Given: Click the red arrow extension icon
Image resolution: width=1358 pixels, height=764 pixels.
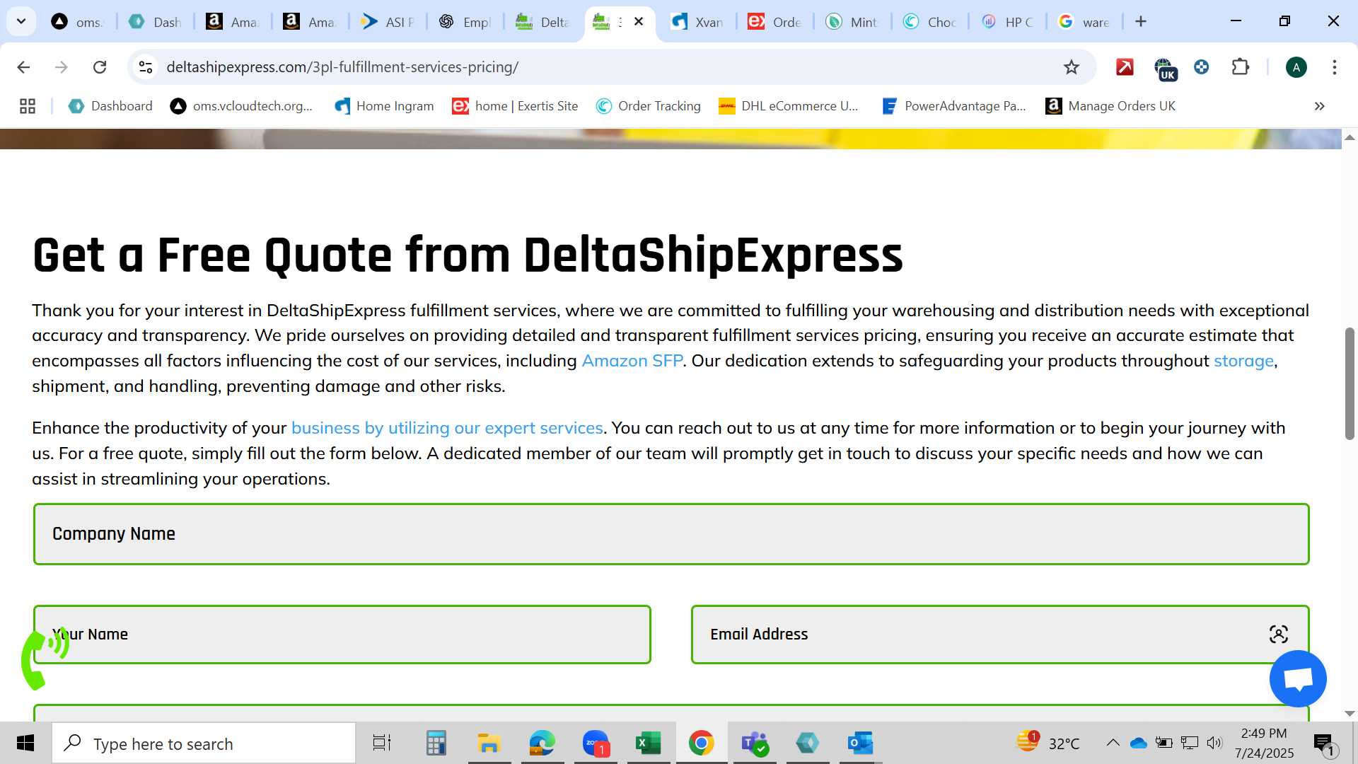Looking at the screenshot, I should click(x=1125, y=67).
